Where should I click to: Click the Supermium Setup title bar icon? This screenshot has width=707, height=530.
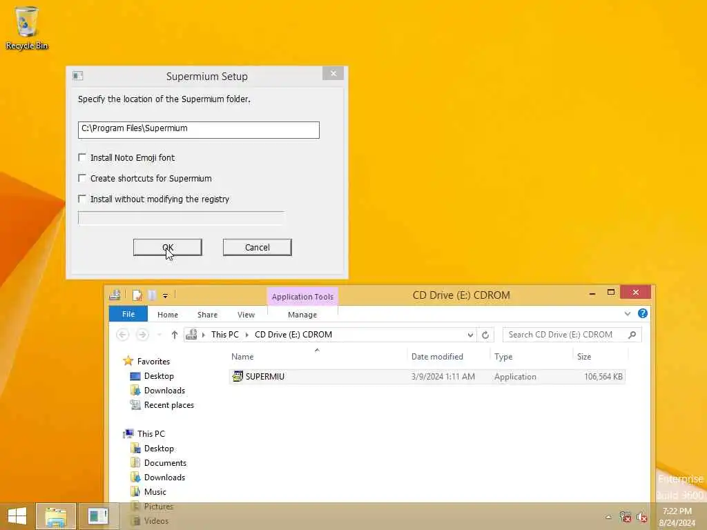77,76
